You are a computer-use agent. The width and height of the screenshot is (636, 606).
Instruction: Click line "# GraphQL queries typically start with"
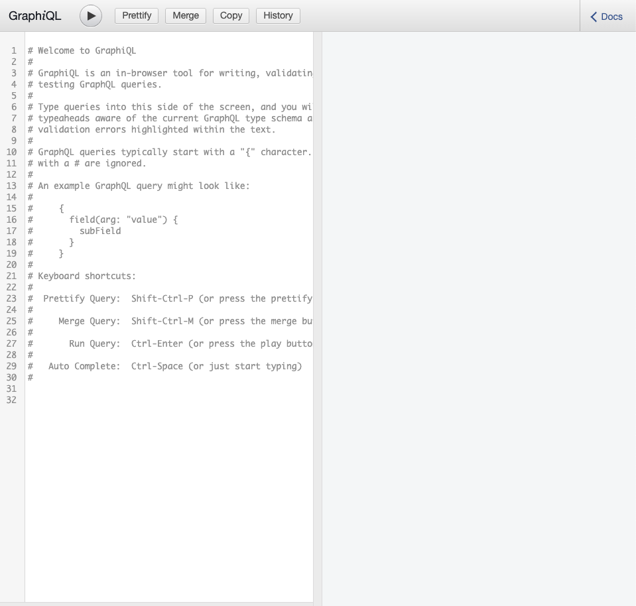point(170,152)
